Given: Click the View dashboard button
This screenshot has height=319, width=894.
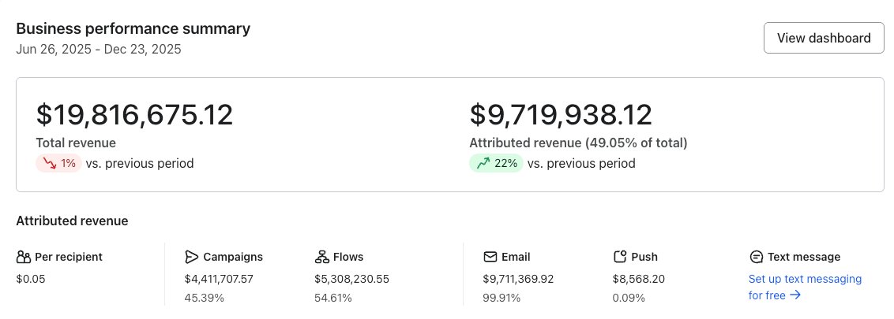Looking at the screenshot, I should click(x=824, y=38).
